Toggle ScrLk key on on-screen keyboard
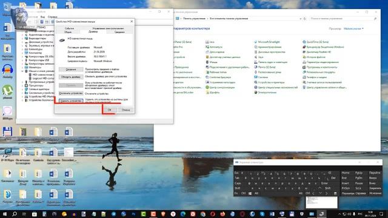Screen dimensions: 388x218 pos(358,188)
